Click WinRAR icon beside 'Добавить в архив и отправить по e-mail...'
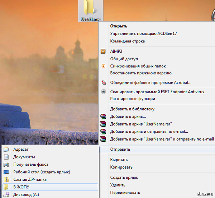 [103, 131]
